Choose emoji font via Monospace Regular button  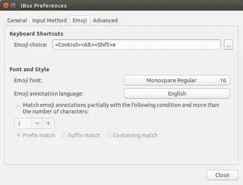pyautogui.click(x=177, y=80)
